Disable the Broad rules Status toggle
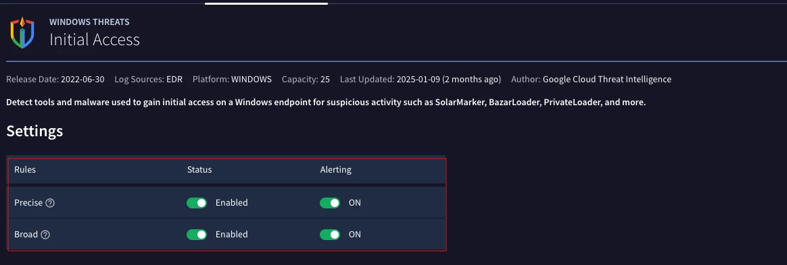 (x=197, y=235)
